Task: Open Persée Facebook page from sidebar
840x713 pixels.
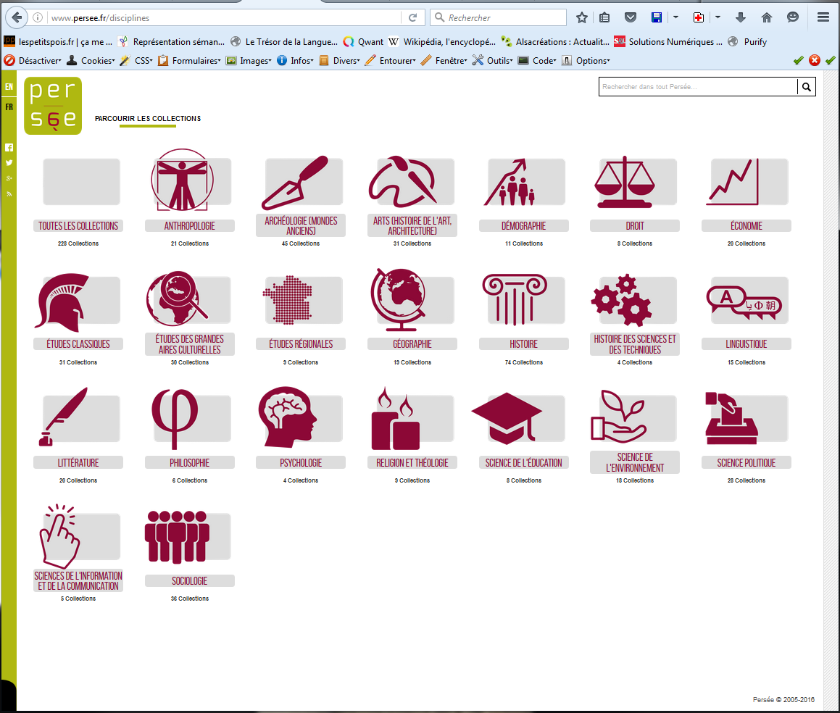Action: click(x=9, y=147)
